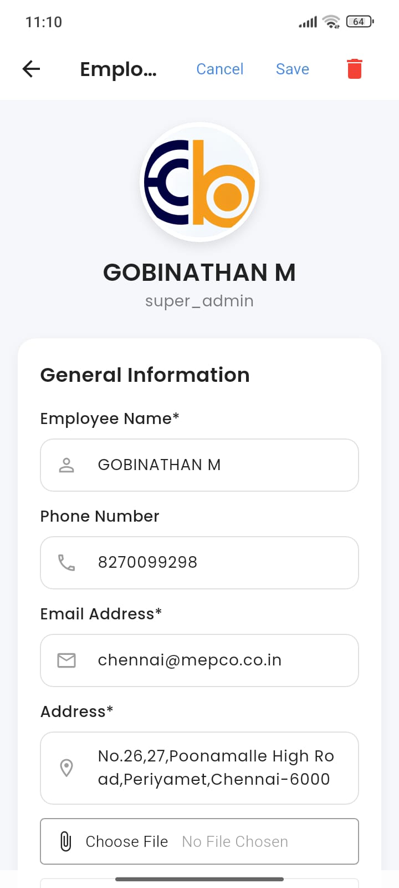Cancel editing the employee
This screenshot has width=399, height=888.
(220, 69)
